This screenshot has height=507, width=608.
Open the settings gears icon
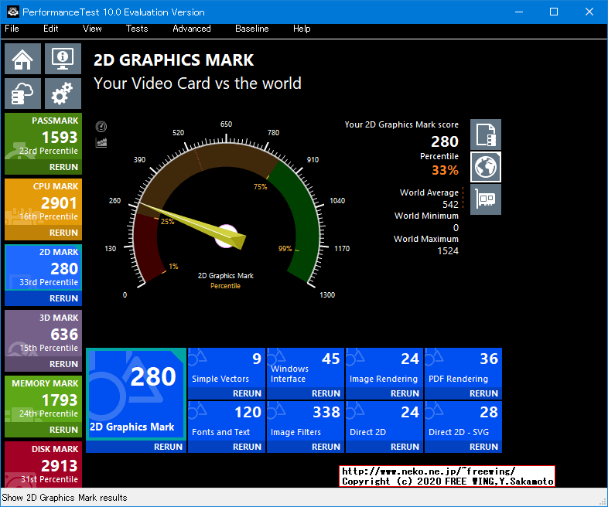pyautogui.click(x=63, y=94)
